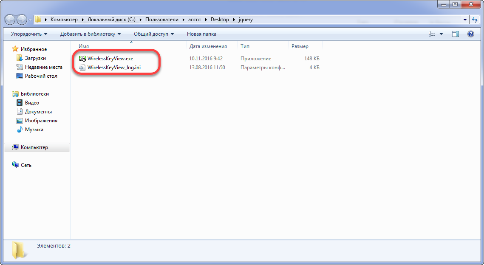Open the view options dropdown arrow

(441, 34)
